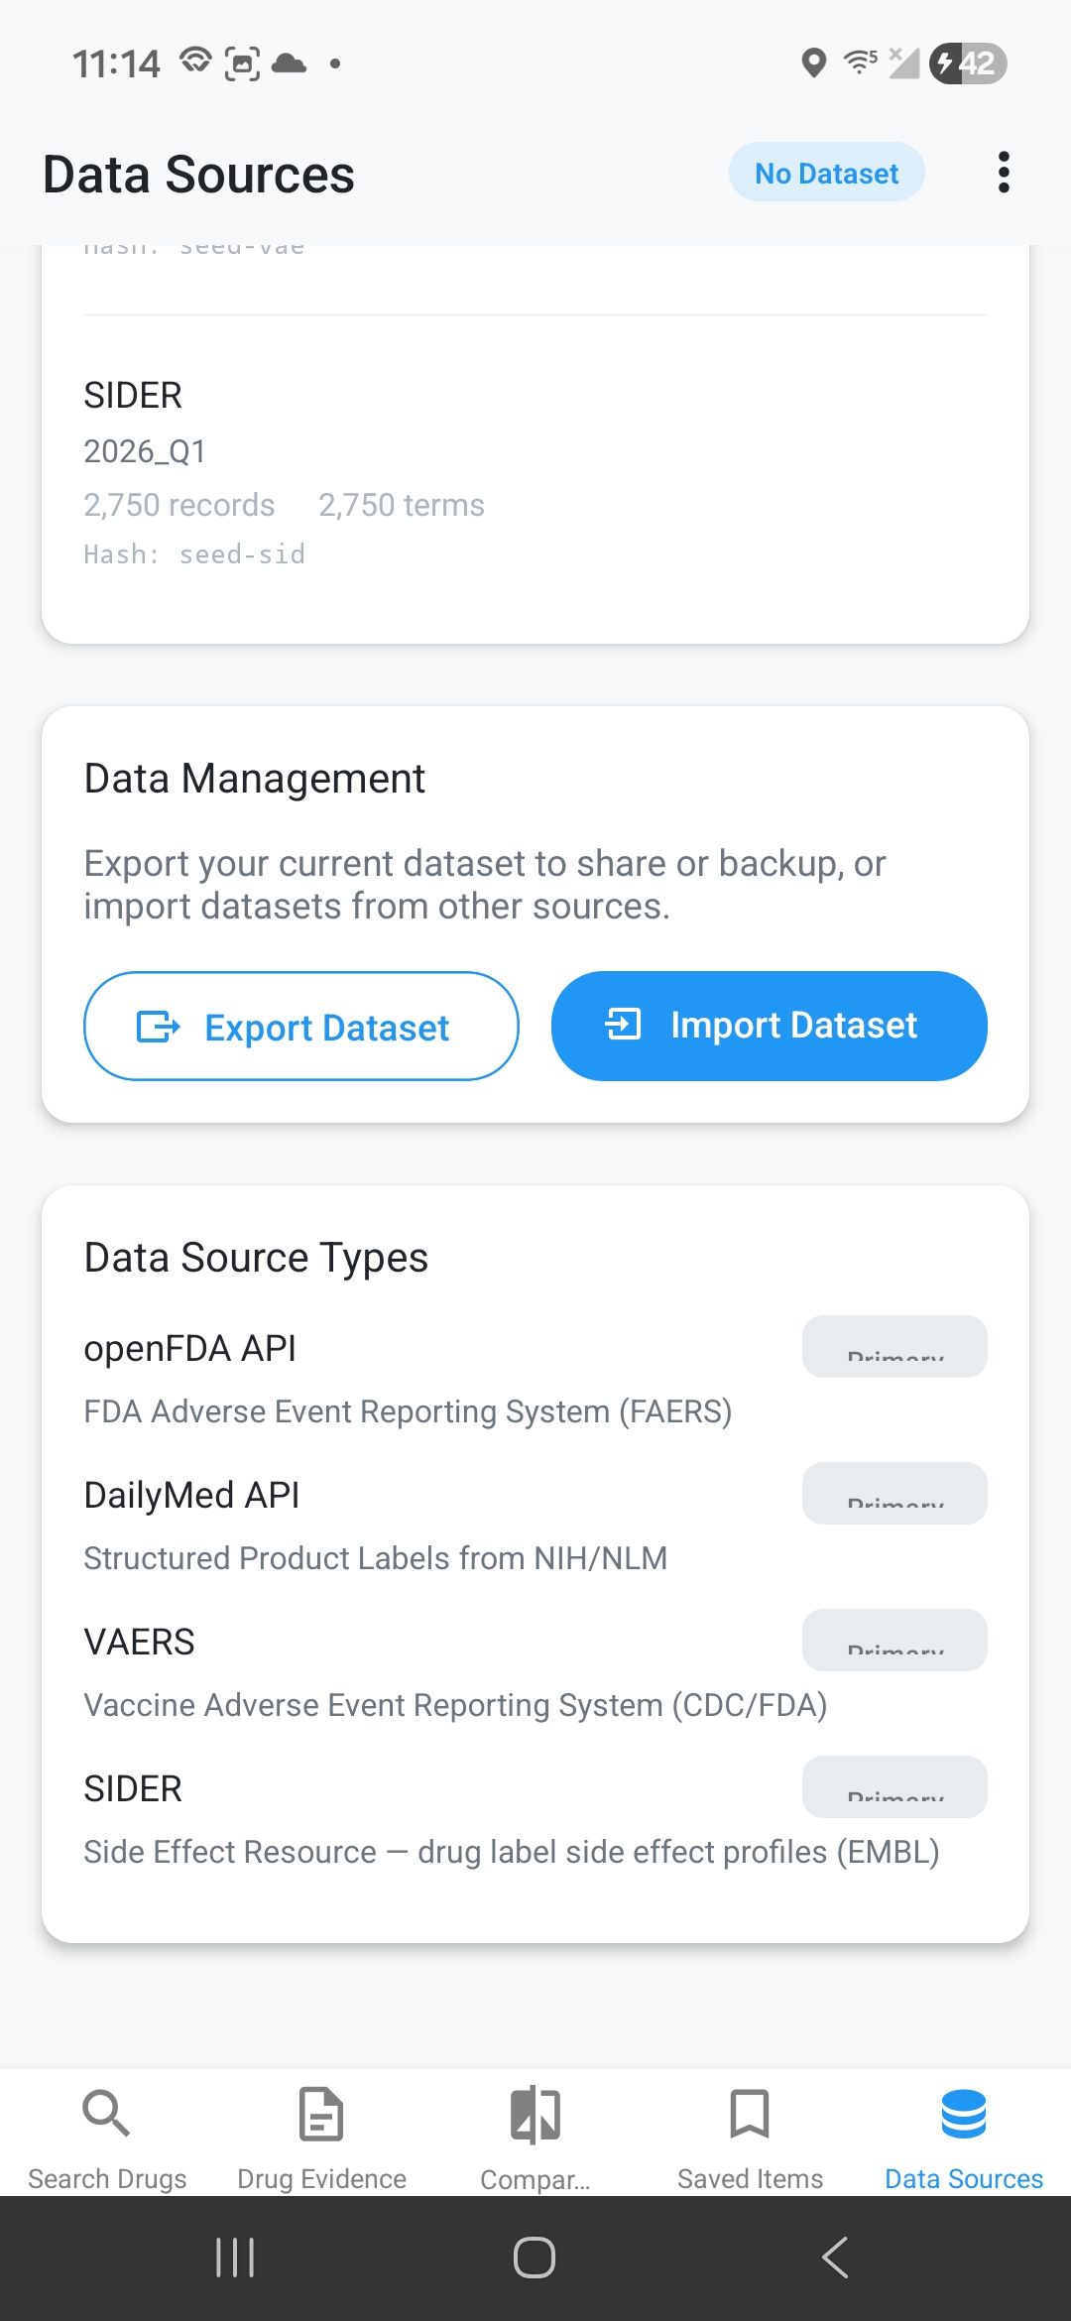Open the three-dot overflow menu
This screenshot has height=2321, width=1071.
(x=1004, y=173)
